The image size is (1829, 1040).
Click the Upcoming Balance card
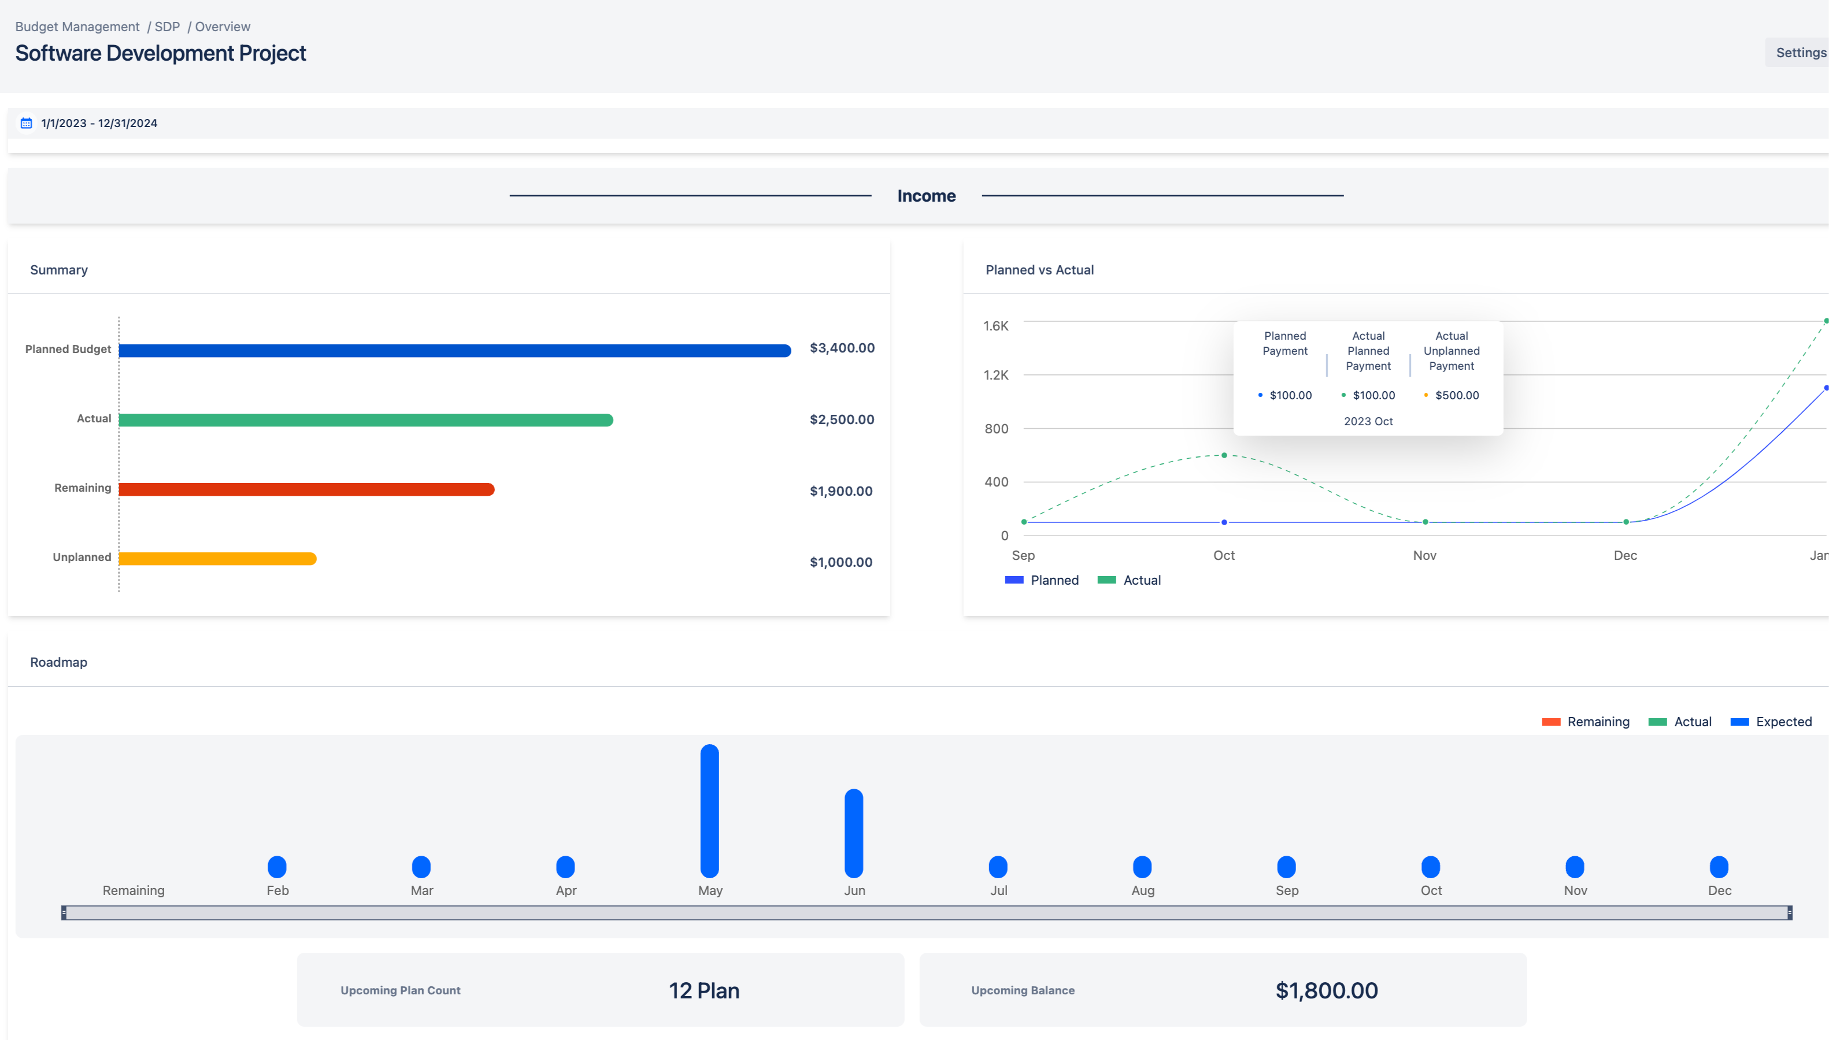(x=1223, y=989)
